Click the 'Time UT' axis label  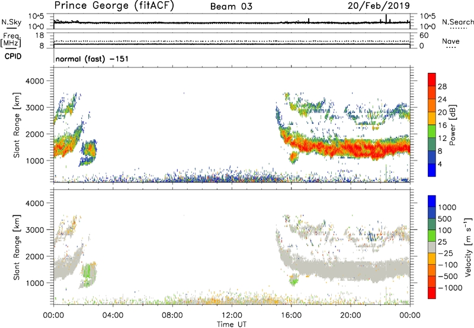232,324
